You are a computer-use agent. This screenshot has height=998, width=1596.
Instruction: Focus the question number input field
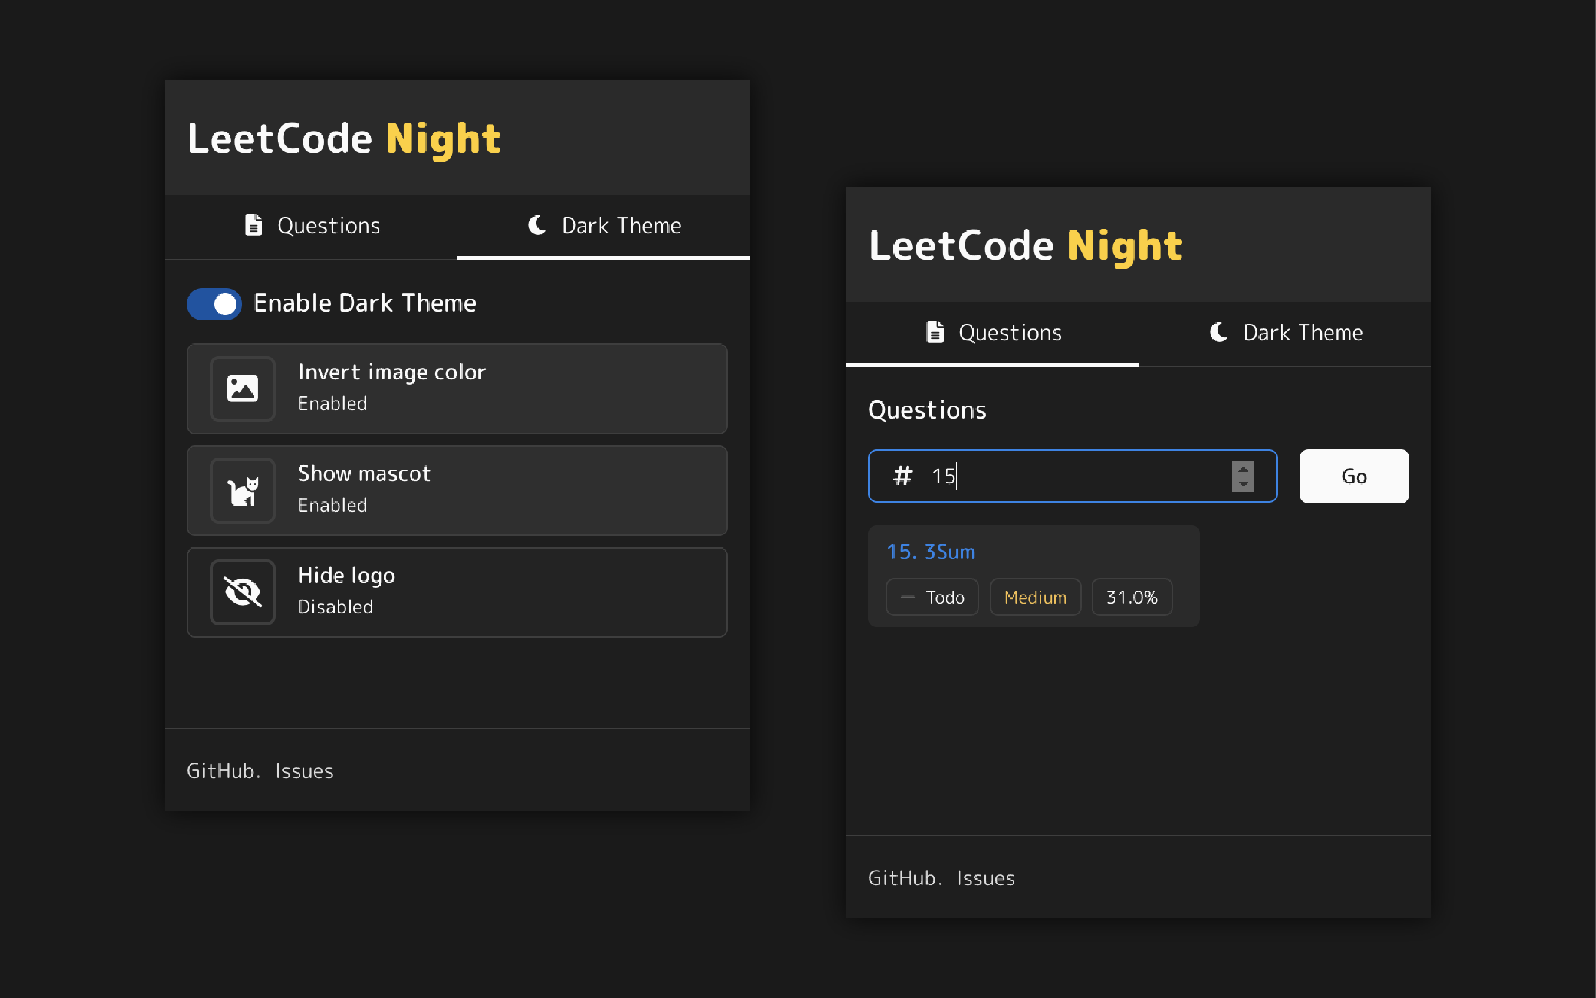[x=1072, y=476]
